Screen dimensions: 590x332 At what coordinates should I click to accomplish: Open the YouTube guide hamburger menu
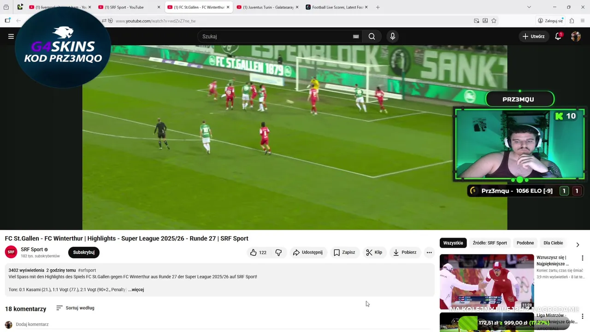(11, 36)
